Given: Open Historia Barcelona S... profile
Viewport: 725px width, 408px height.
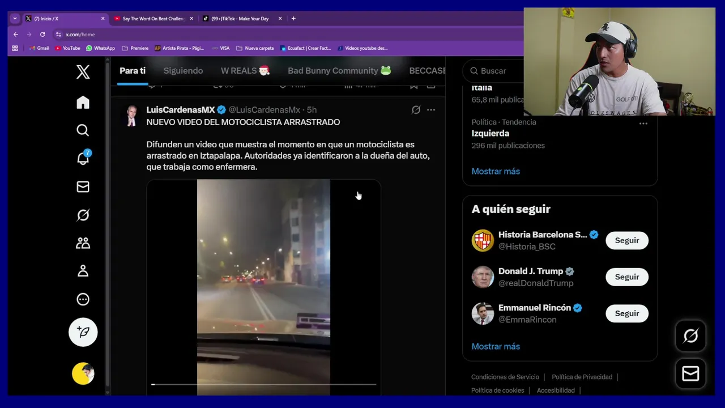Looking at the screenshot, I should tap(543, 235).
